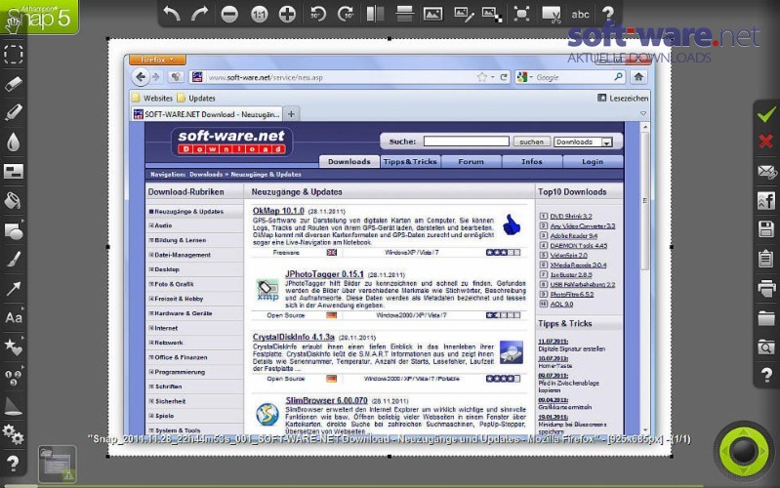Zoom in with the plus button
Screen dimensions: 780x488
[x=287, y=15]
